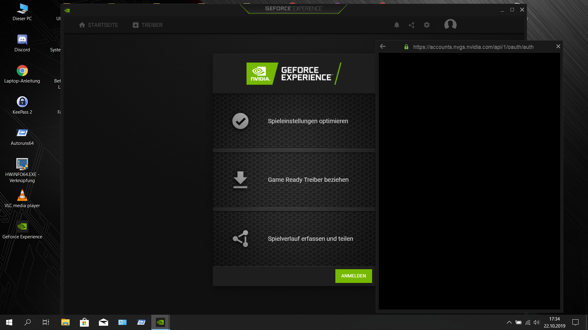Open the notifications bell icon
The width and height of the screenshot is (588, 330).
(x=397, y=25)
